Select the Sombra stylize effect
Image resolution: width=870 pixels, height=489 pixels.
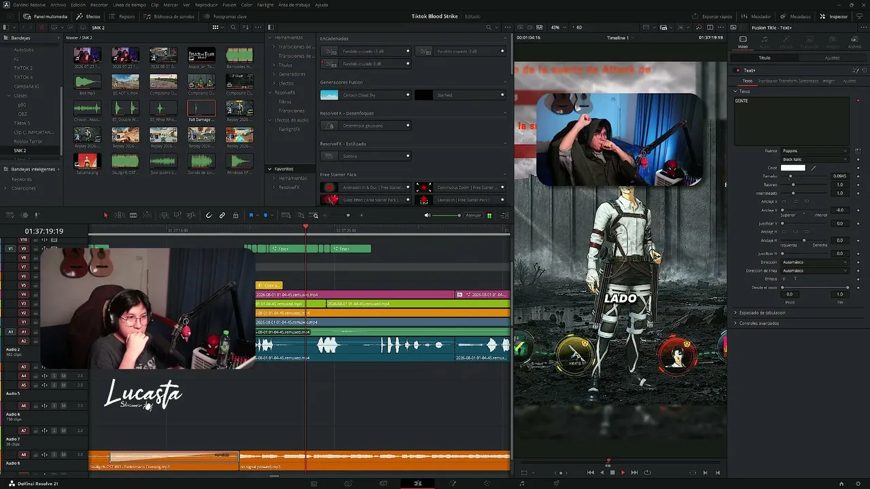click(366, 156)
